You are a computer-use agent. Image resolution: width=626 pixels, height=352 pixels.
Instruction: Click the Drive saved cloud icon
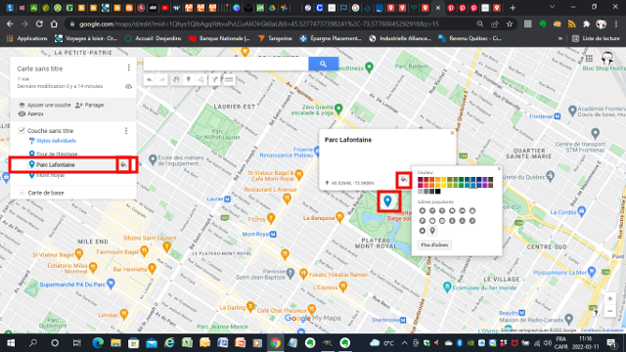[128, 86]
